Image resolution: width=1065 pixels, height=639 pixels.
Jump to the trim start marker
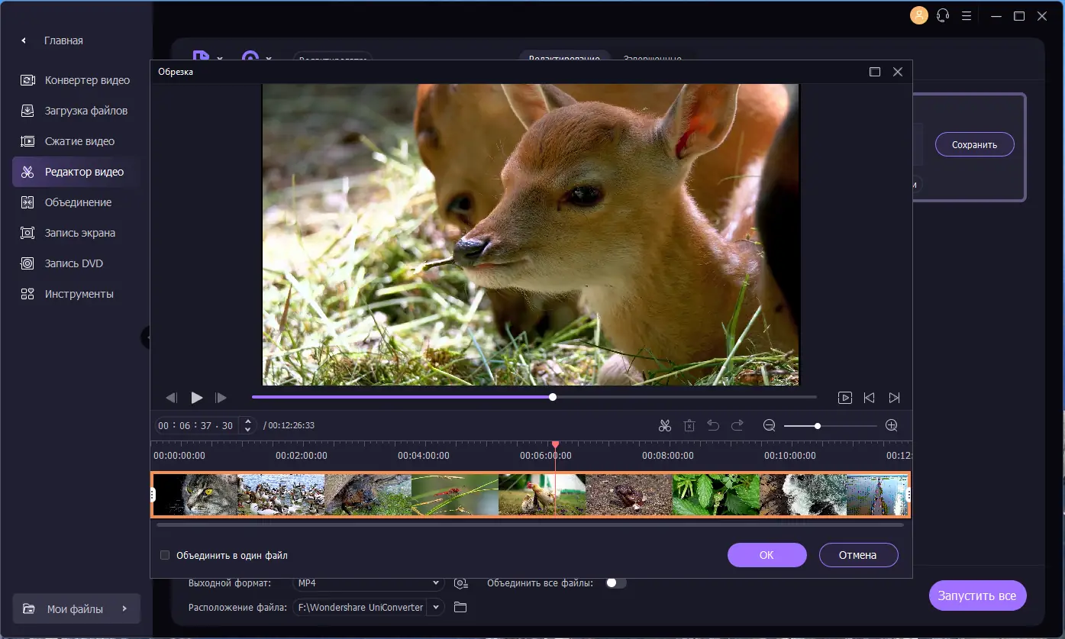(869, 398)
